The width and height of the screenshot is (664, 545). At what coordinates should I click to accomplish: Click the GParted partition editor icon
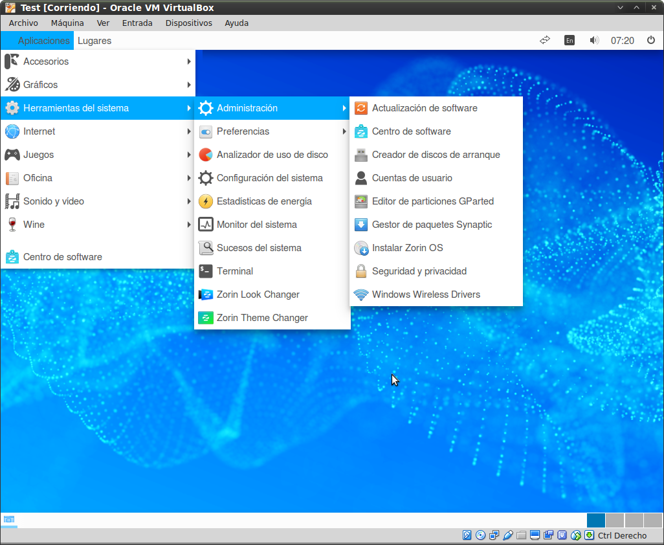click(361, 201)
